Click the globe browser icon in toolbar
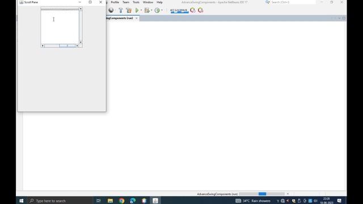Viewport: 363px width, 204px height. (111, 10)
